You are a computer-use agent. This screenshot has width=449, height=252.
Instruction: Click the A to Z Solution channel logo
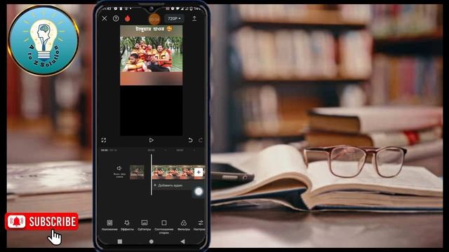(43, 41)
